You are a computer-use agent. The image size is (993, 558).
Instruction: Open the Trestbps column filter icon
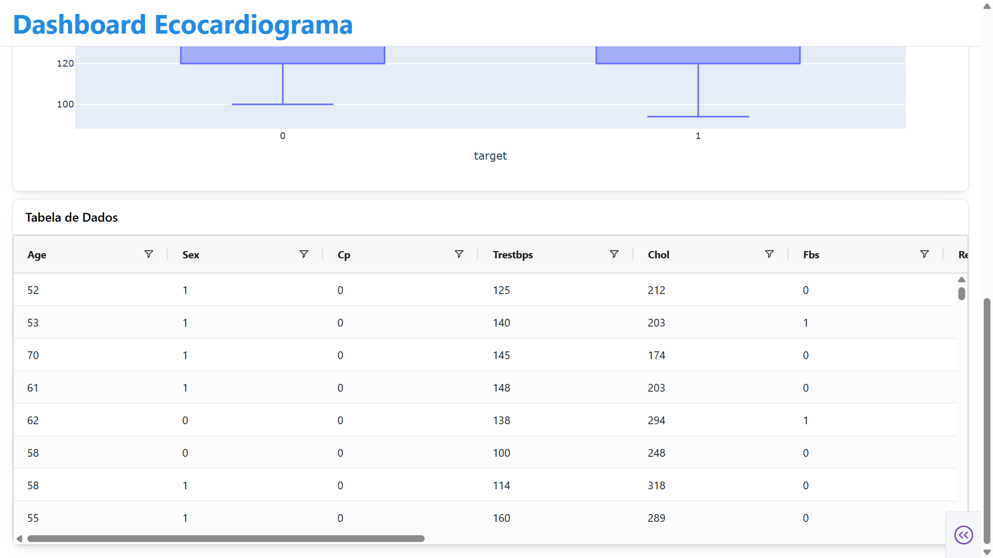(x=614, y=254)
